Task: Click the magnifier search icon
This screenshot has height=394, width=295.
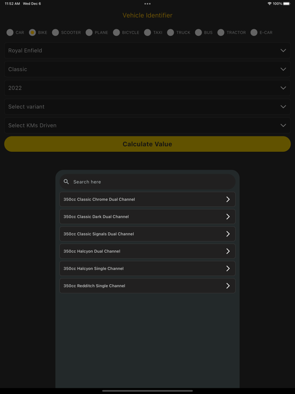Action: pyautogui.click(x=66, y=182)
